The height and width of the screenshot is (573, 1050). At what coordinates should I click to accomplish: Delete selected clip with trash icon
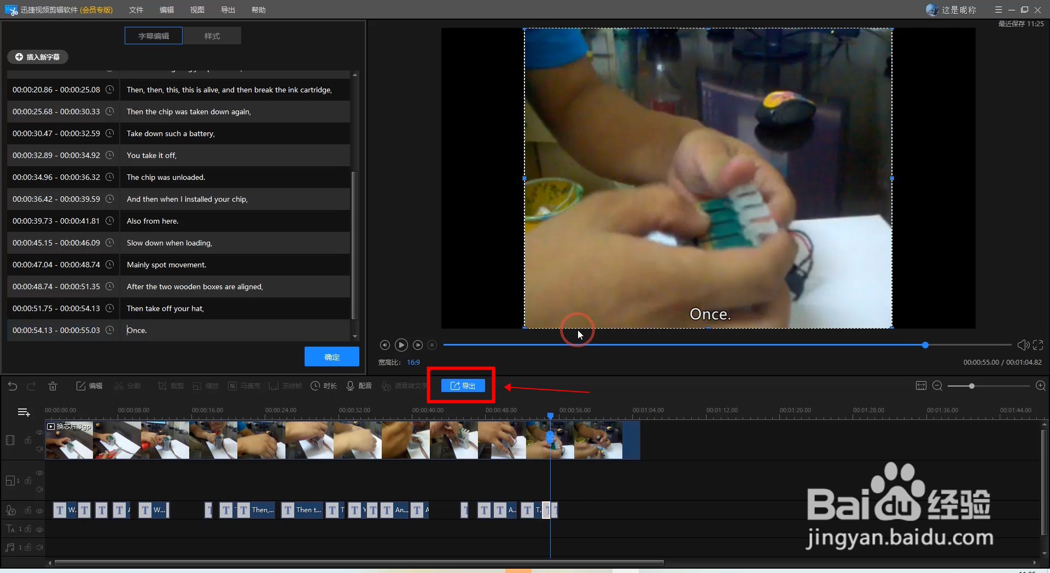[52, 386]
